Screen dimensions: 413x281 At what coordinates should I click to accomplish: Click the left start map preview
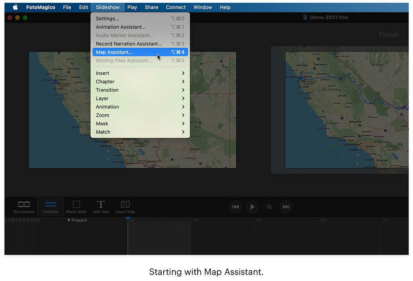point(132,110)
